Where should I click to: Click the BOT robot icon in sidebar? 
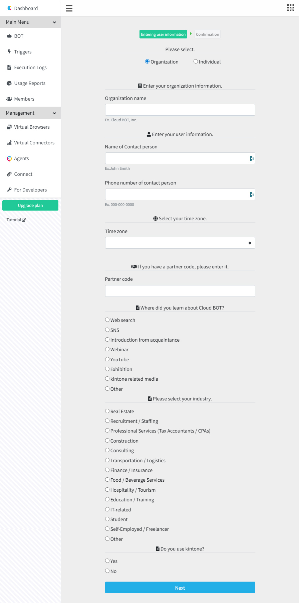click(9, 36)
